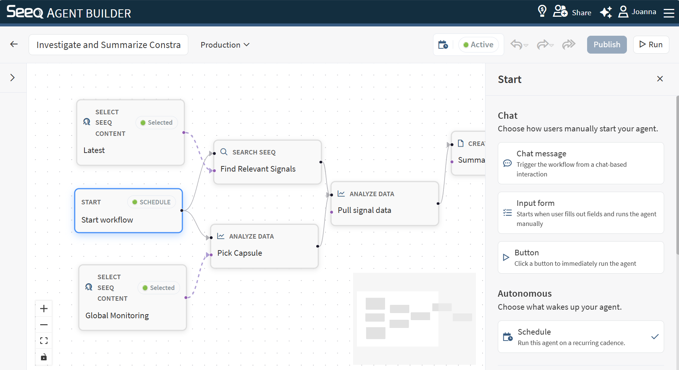Click the right panel vertical scrollbar
This screenshot has width=679, height=370.
[677, 175]
